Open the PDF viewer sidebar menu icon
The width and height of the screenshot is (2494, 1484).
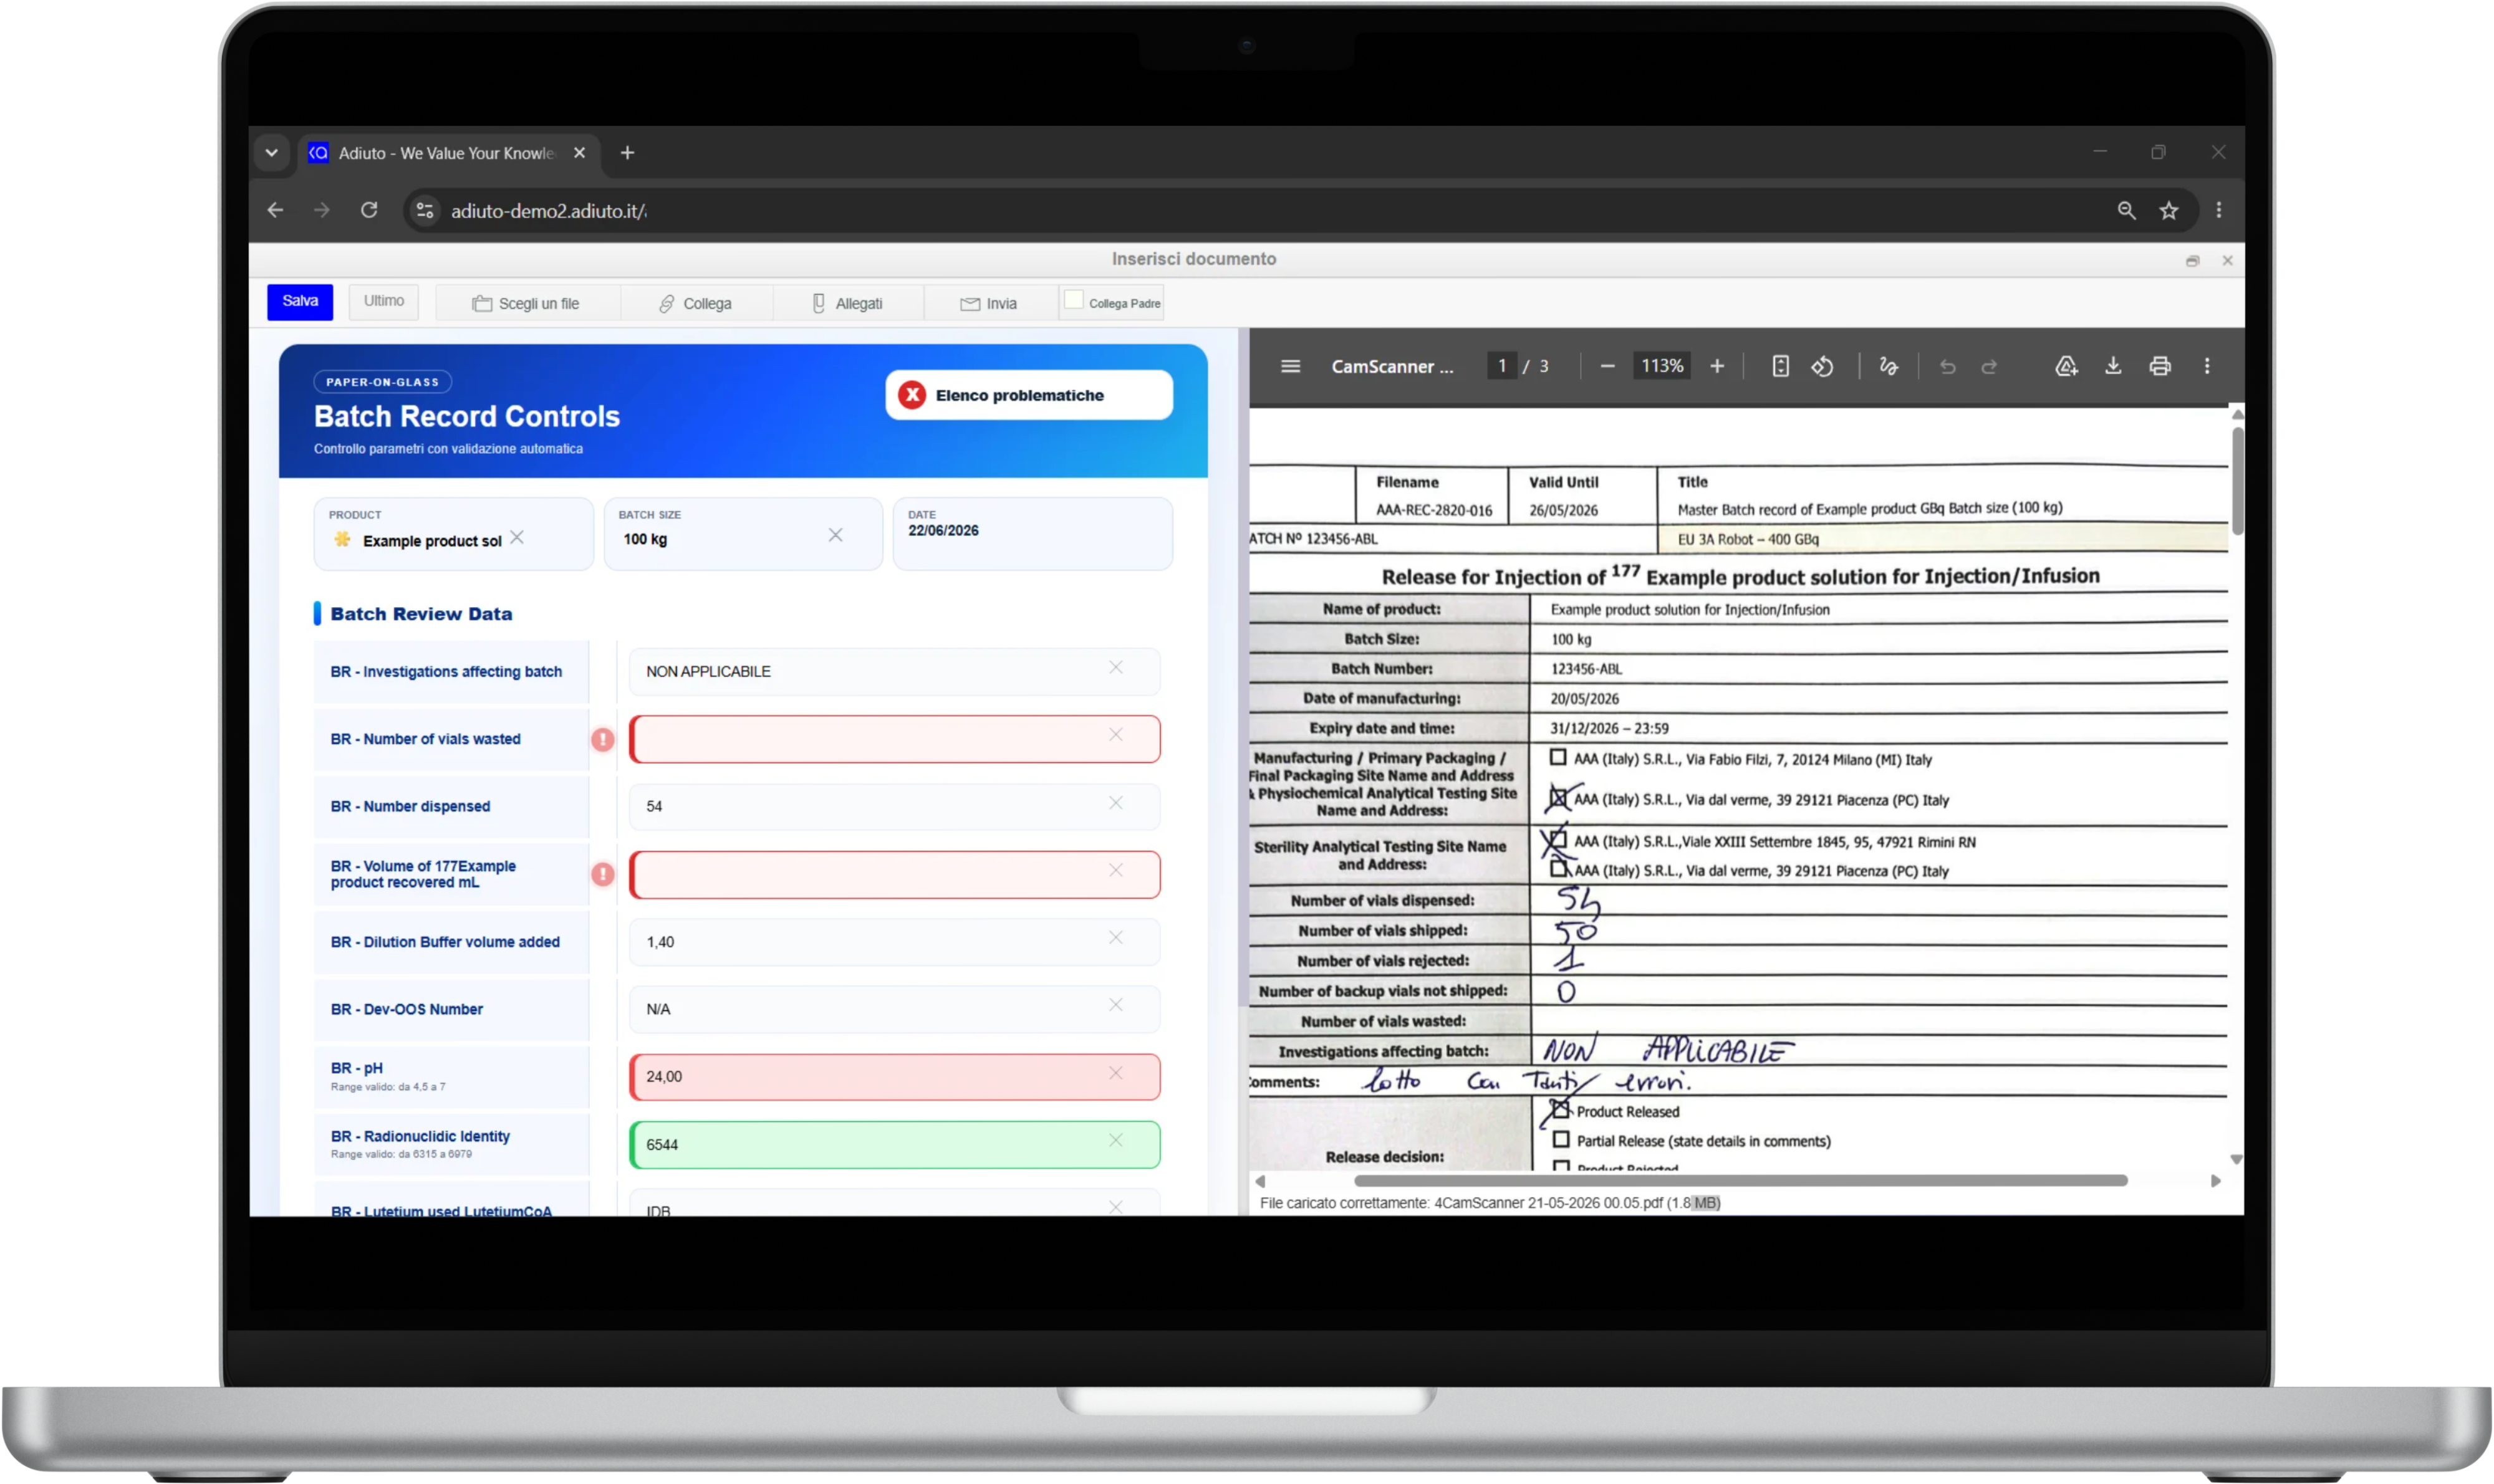pyautogui.click(x=1291, y=366)
